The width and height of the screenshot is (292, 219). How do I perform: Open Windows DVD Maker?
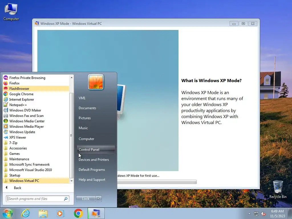coord(36,110)
